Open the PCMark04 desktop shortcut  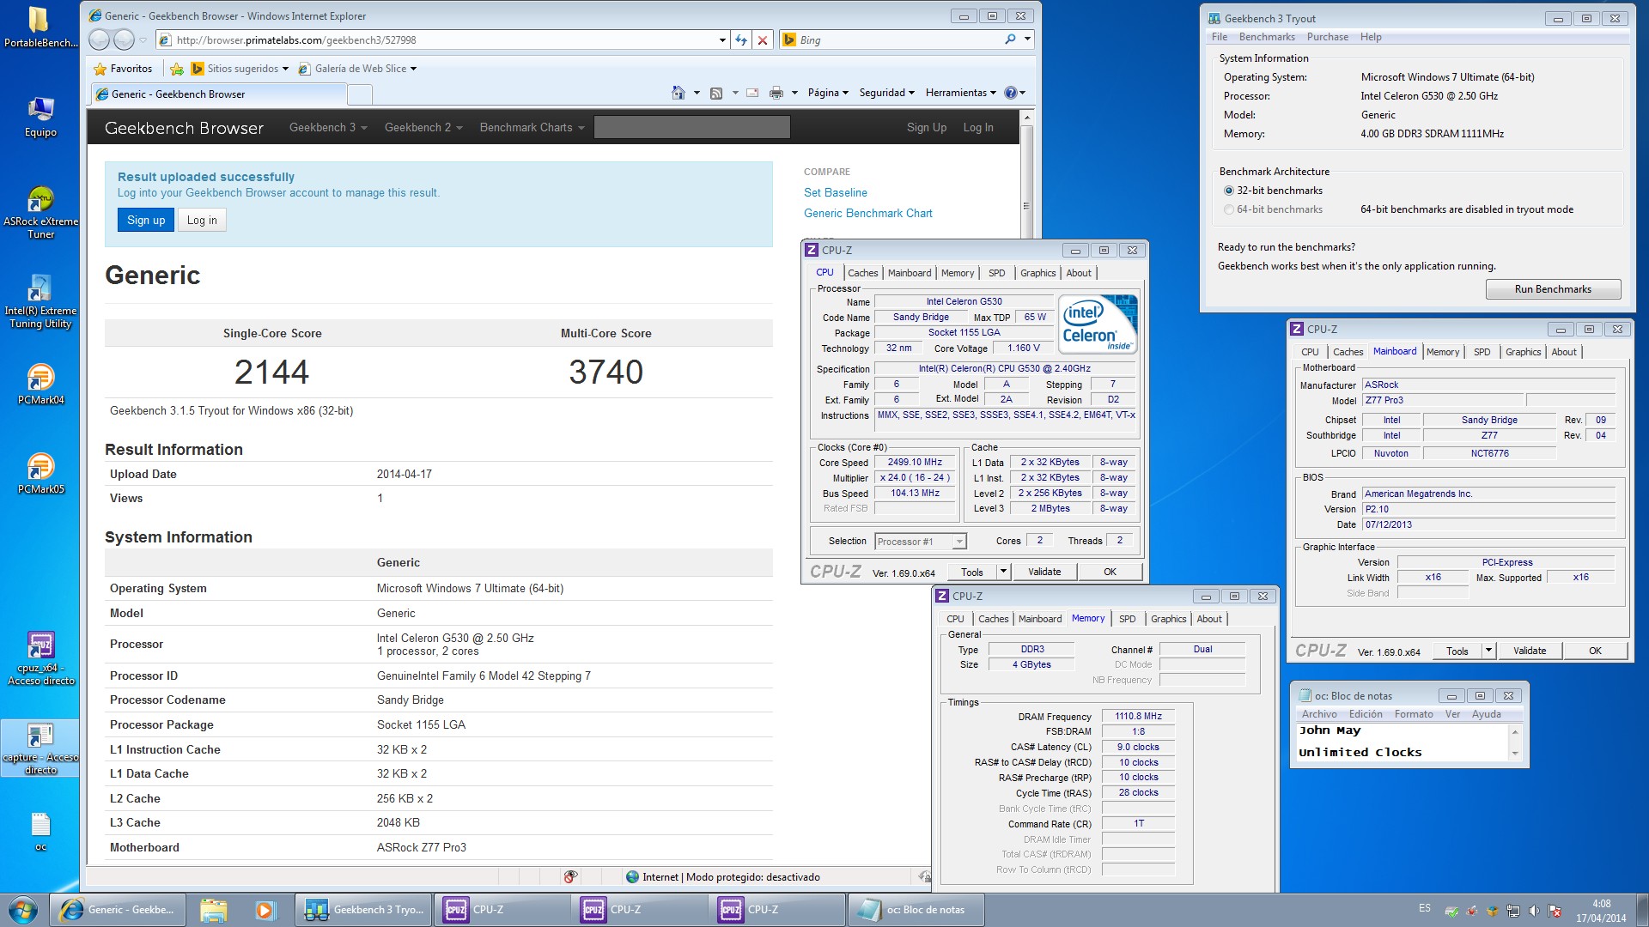pyautogui.click(x=40, y=384)
